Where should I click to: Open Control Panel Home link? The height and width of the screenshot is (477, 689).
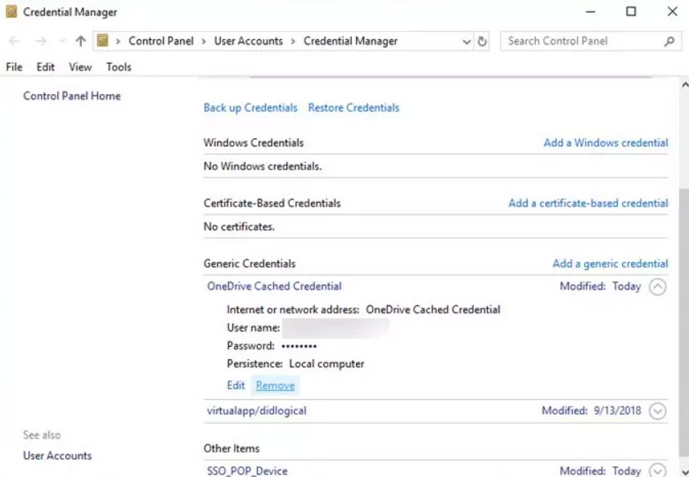coord(72,97)
